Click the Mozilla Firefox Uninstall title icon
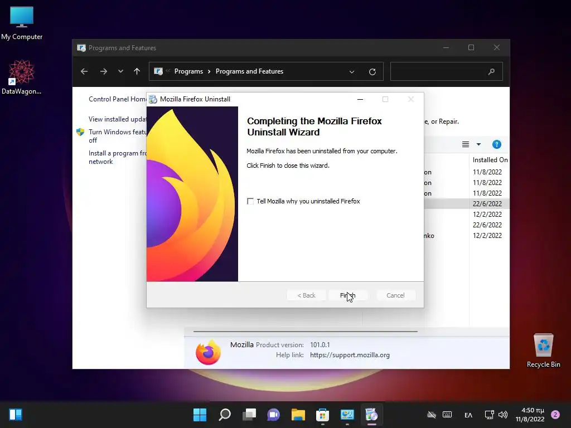Viewport: 571px width, 428px height. (153, 99)
